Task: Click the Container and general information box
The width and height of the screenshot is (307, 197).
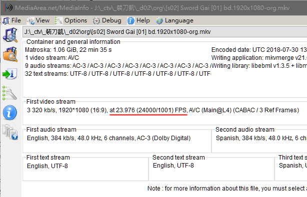Action: 165,68
